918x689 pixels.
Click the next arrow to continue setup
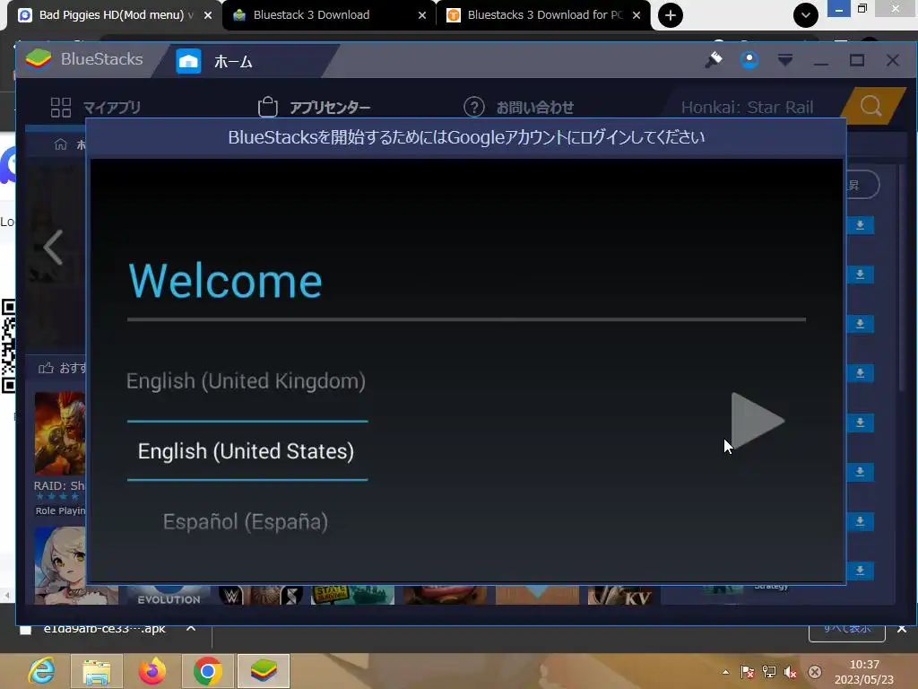(x=757, y=421)
